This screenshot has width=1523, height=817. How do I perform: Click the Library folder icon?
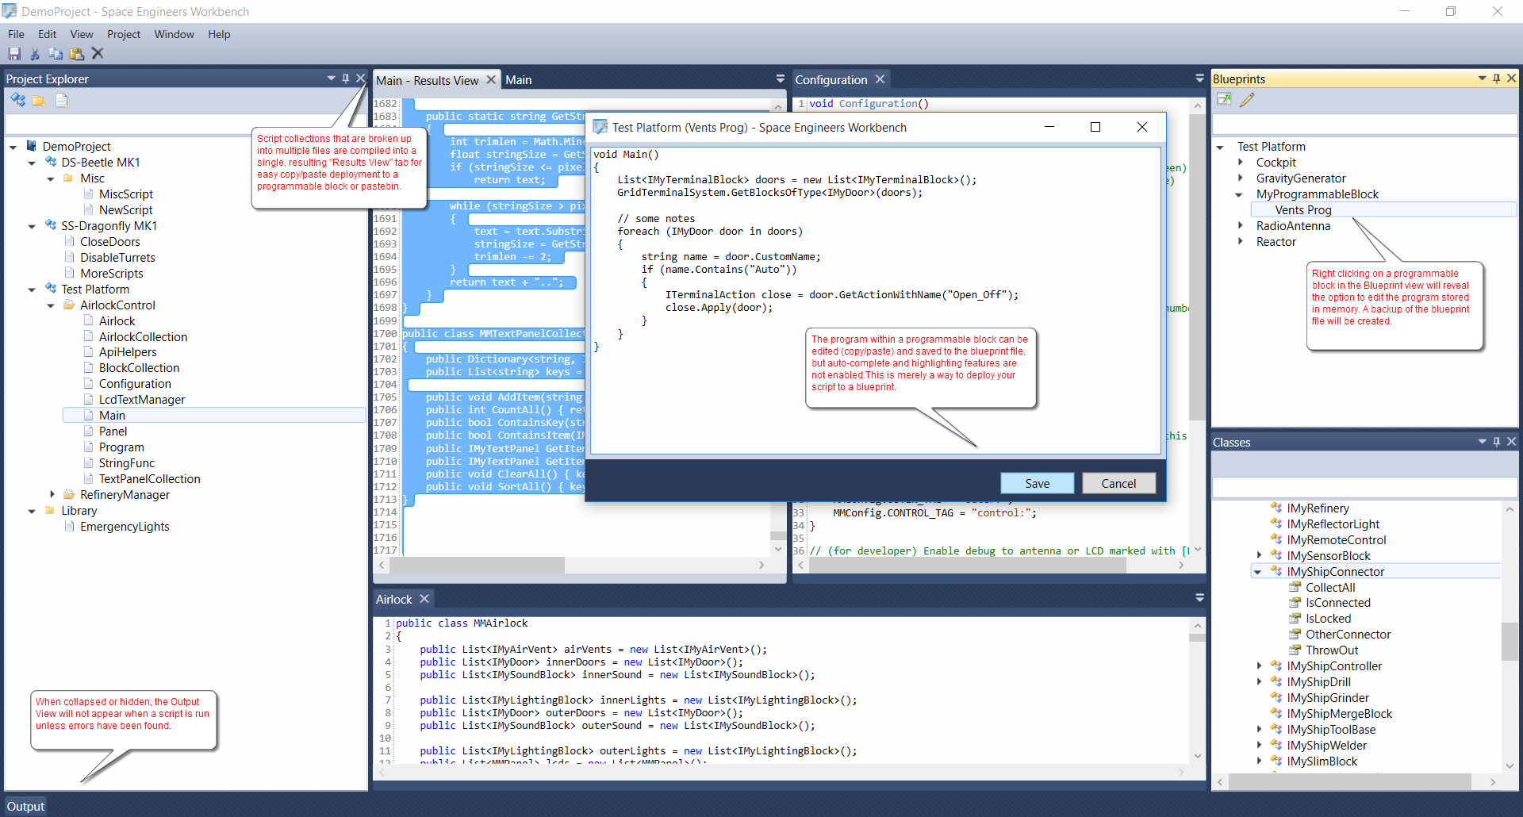pyautogui.click(x=50, y=511)
